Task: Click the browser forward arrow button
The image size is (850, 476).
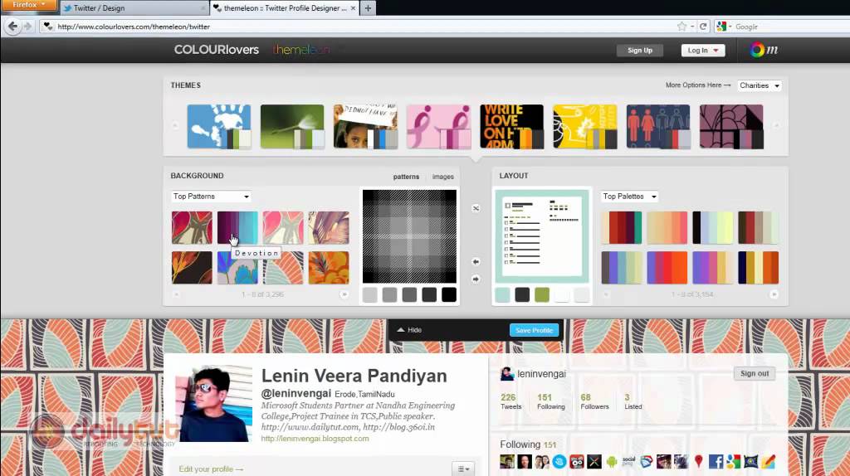Action: tap(27, 26)
